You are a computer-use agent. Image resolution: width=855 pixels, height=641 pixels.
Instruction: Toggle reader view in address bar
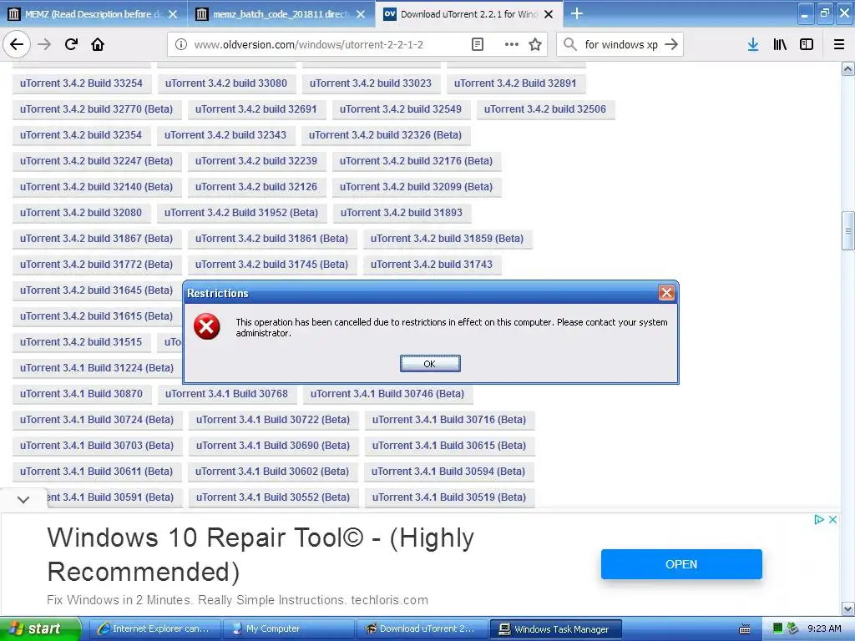tap(477, 45)
